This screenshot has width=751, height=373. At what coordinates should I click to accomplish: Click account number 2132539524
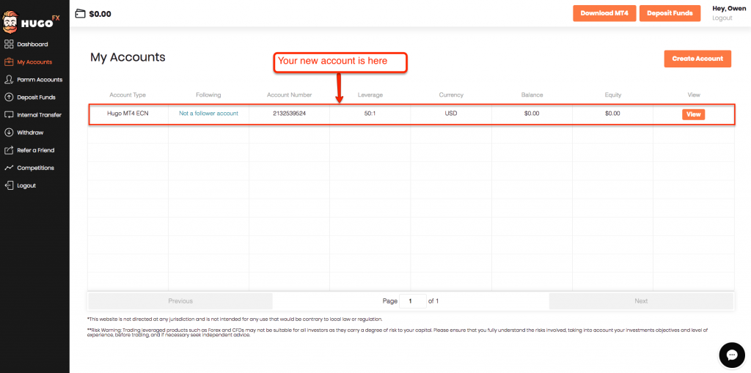(x=289, y=114)
